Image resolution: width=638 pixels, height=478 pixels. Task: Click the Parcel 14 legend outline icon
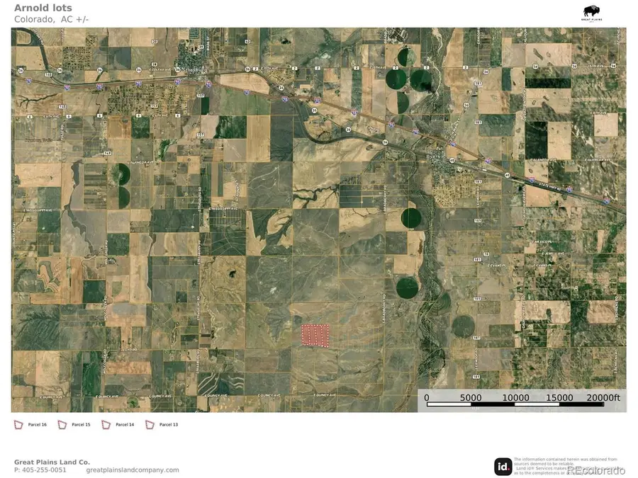point(106,425)
